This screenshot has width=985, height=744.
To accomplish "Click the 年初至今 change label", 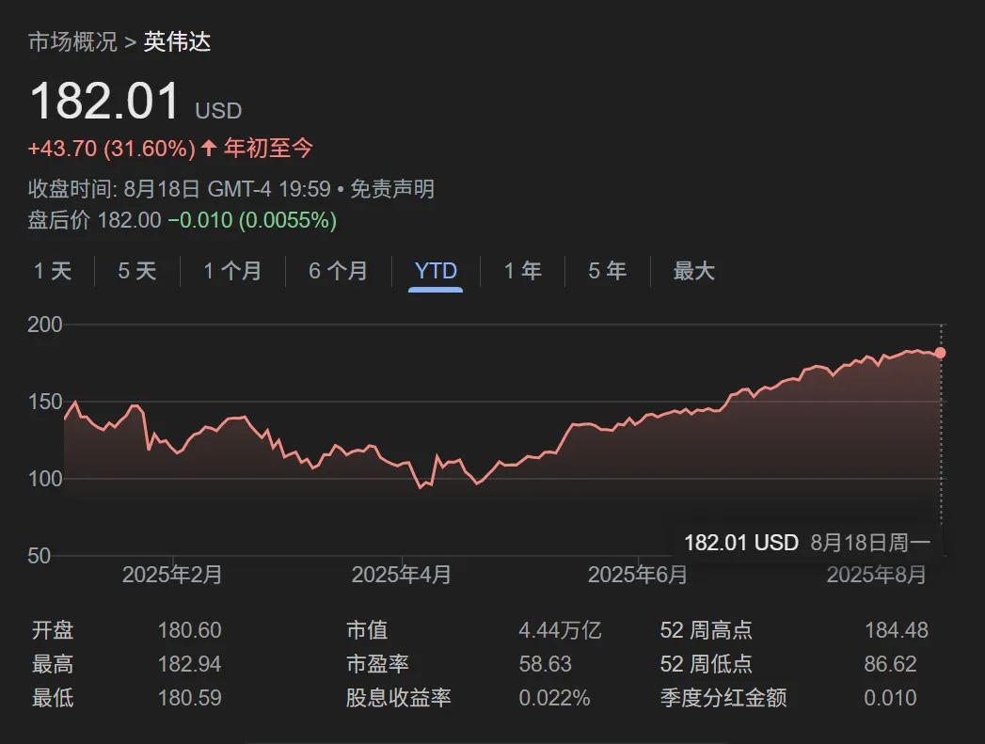I will (266, 150).
